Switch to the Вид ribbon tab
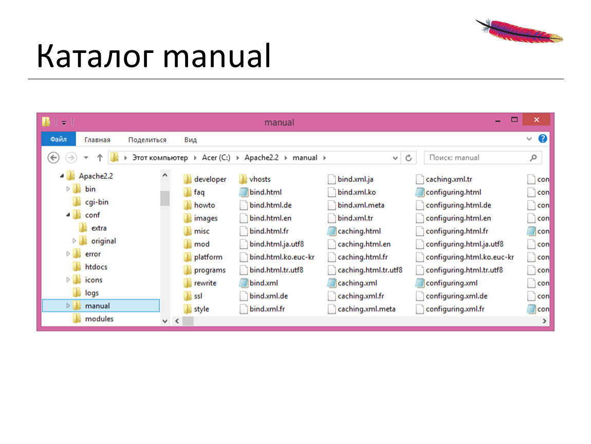Image resolution: width=591 pixels, height=444 pixels. tap(190, 140)
